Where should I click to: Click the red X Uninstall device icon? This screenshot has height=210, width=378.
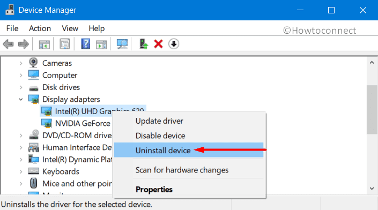click(x=158, y=44)
